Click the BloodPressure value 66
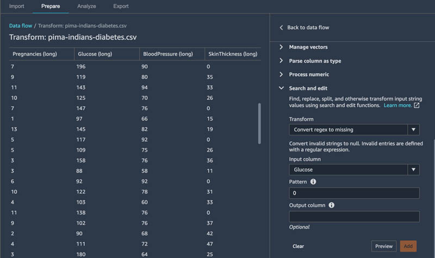 point(145,119)
